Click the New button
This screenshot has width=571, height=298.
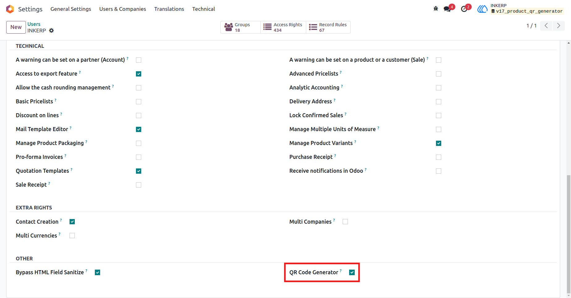click(x=16, y=27)
